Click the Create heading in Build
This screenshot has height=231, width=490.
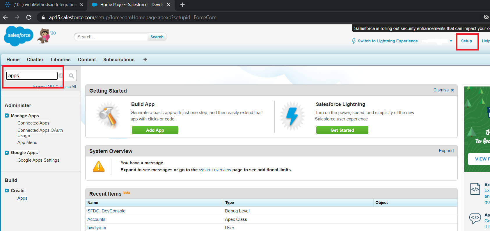pos(17,191)
